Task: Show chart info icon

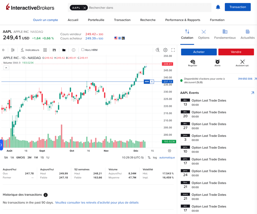Action: (x=74, y=50)
